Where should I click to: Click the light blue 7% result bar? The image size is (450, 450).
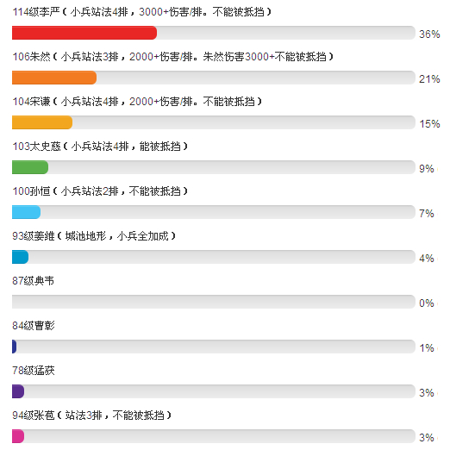point(26,212)
